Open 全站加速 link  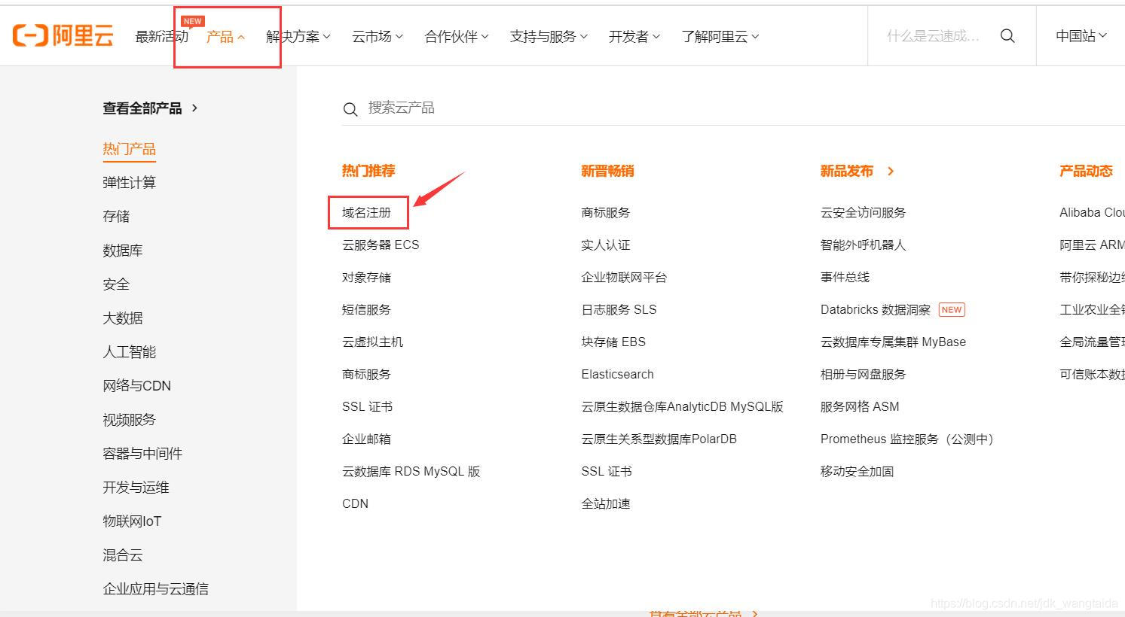click(606, 503)
